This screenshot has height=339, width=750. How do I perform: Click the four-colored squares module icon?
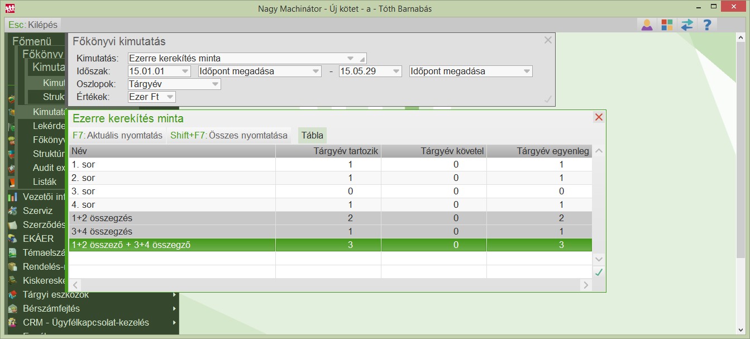pos(667,25)
